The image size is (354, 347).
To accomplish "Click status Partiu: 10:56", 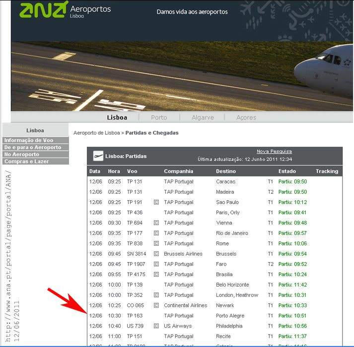I will (292, 326).
